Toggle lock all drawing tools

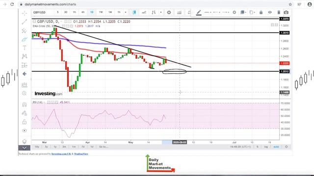click(25, 122)
